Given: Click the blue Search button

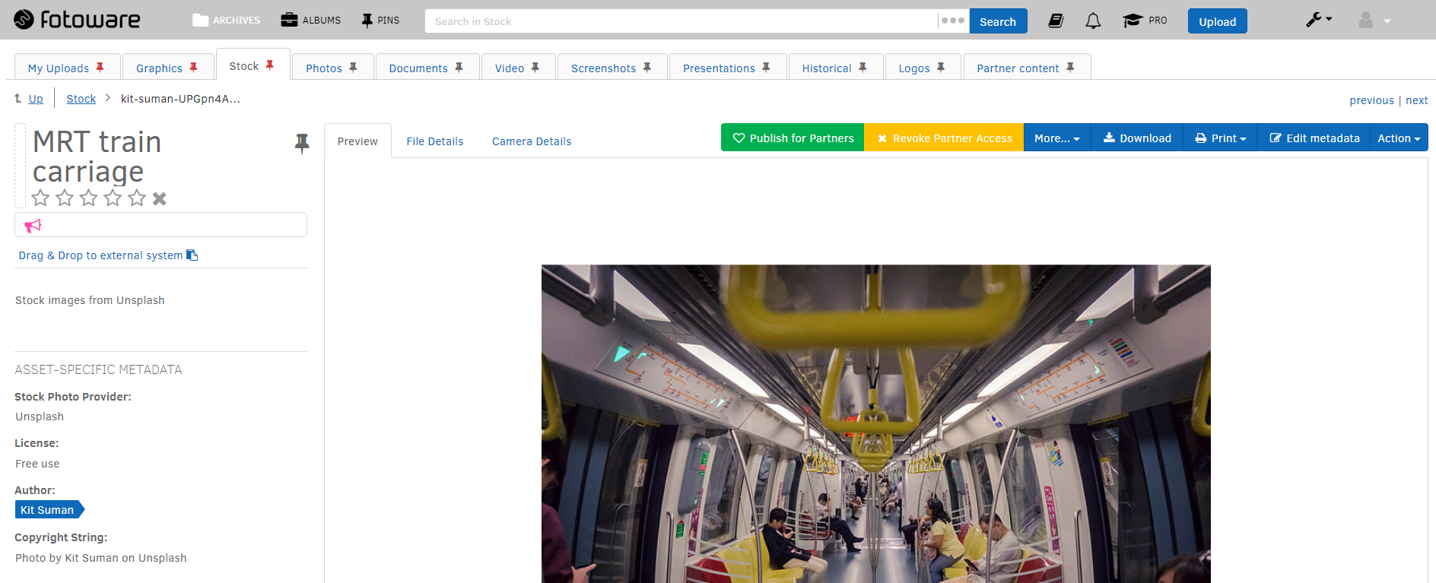Looking at the screenshot, I should click(998, 21).
